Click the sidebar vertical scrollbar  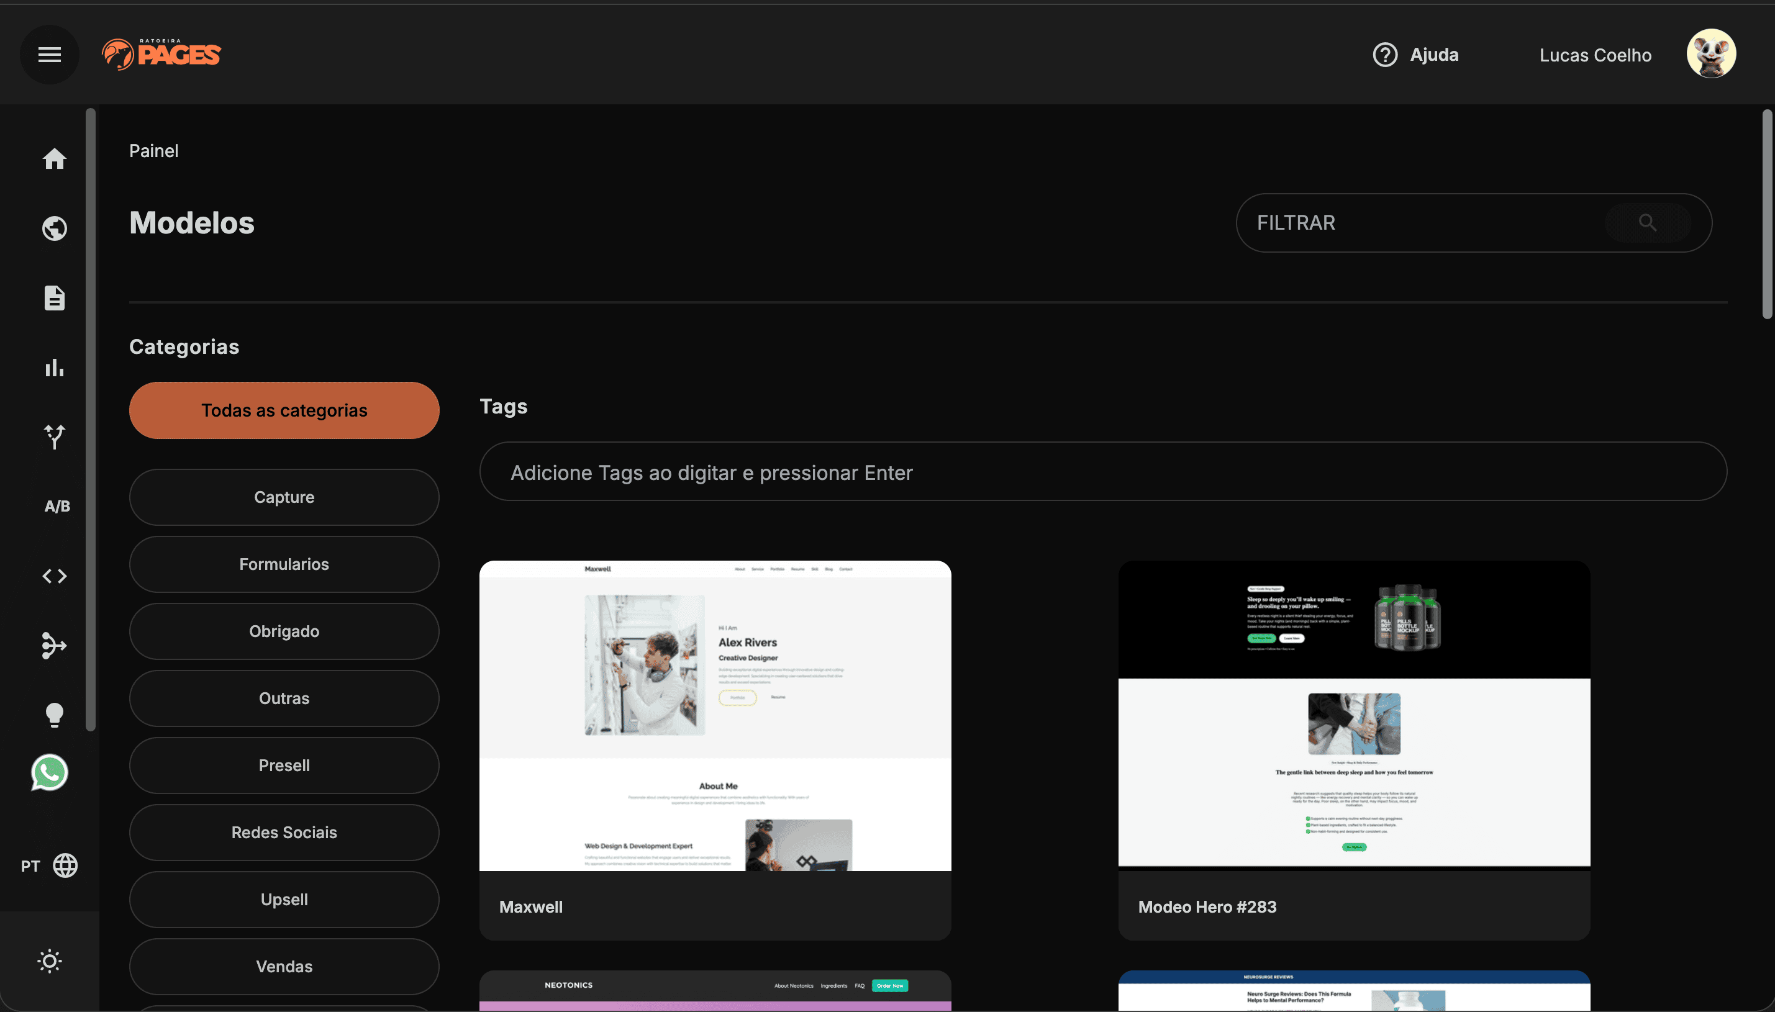click(91, 419)
